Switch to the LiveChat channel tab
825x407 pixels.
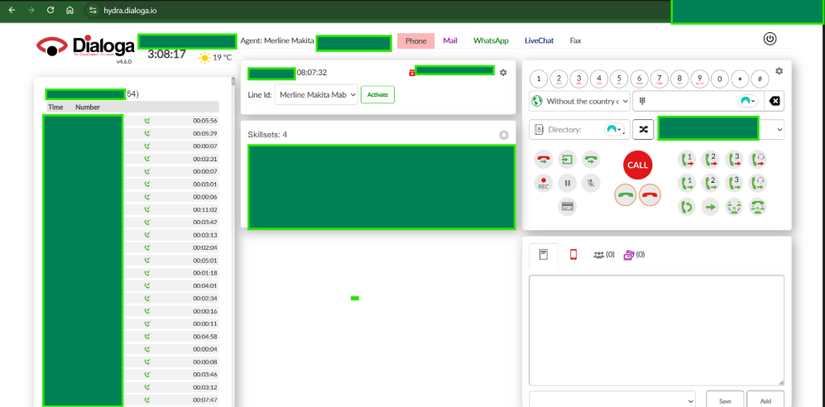click(x=539, y=41)
